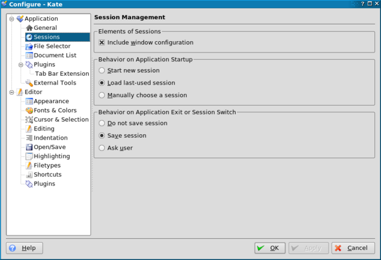Click the Filetypes icon
Screen dimensions: 381x260
click(29, 166)
